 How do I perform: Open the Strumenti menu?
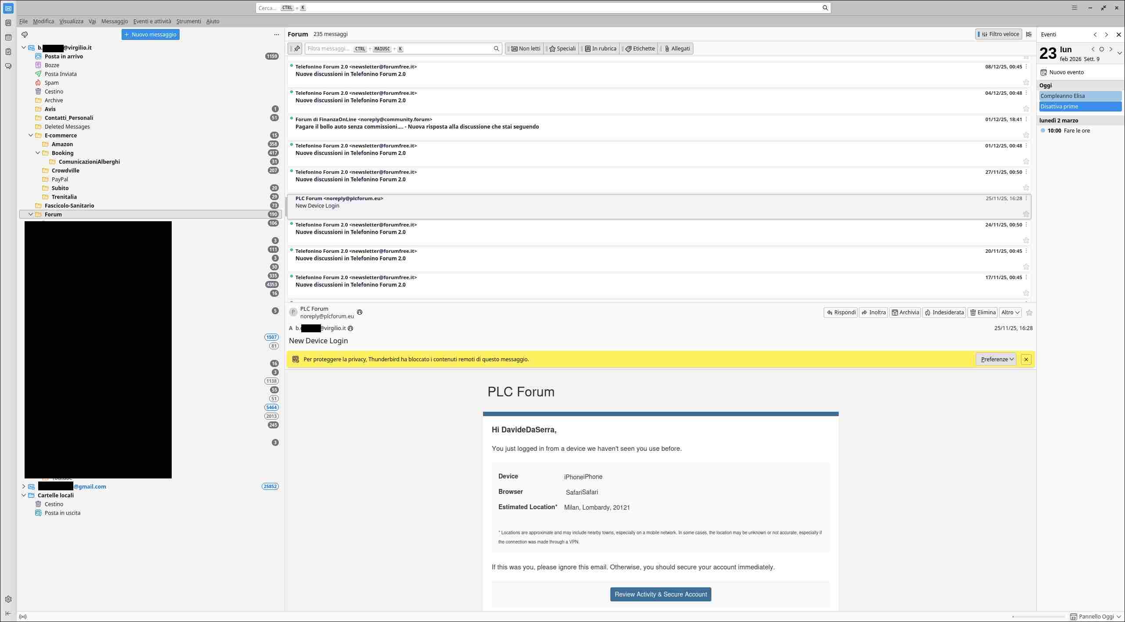coord(188,21)
